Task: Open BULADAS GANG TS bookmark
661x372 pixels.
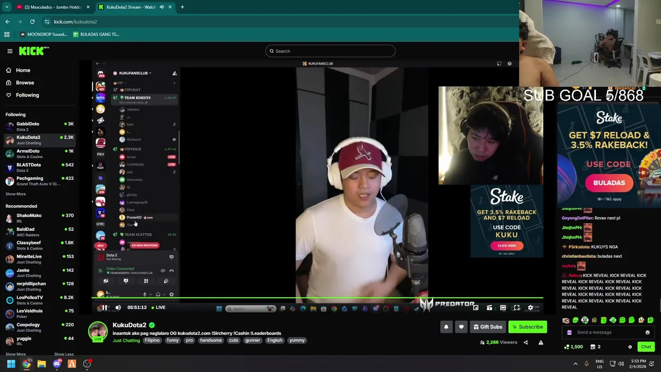Action: click(96, 34)
